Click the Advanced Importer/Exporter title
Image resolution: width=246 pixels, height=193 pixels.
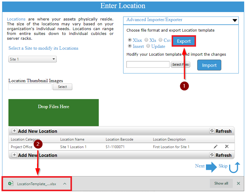[154, 20]
